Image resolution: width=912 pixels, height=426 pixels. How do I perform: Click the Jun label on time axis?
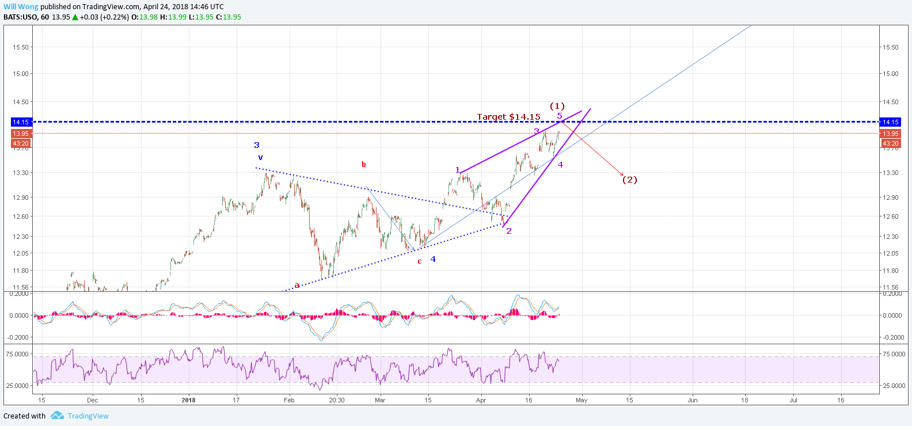point(693,400)
